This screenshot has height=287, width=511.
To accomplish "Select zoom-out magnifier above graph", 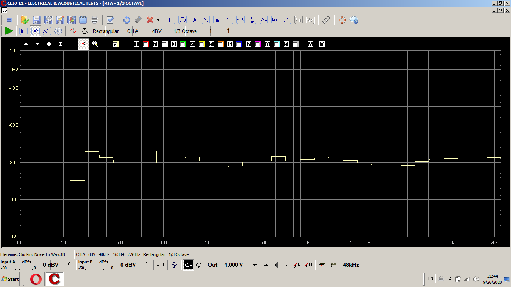I will 95,44.
